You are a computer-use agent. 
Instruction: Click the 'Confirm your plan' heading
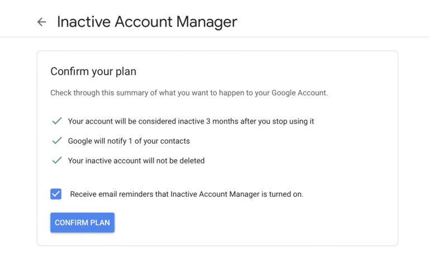tap(93, 72)
